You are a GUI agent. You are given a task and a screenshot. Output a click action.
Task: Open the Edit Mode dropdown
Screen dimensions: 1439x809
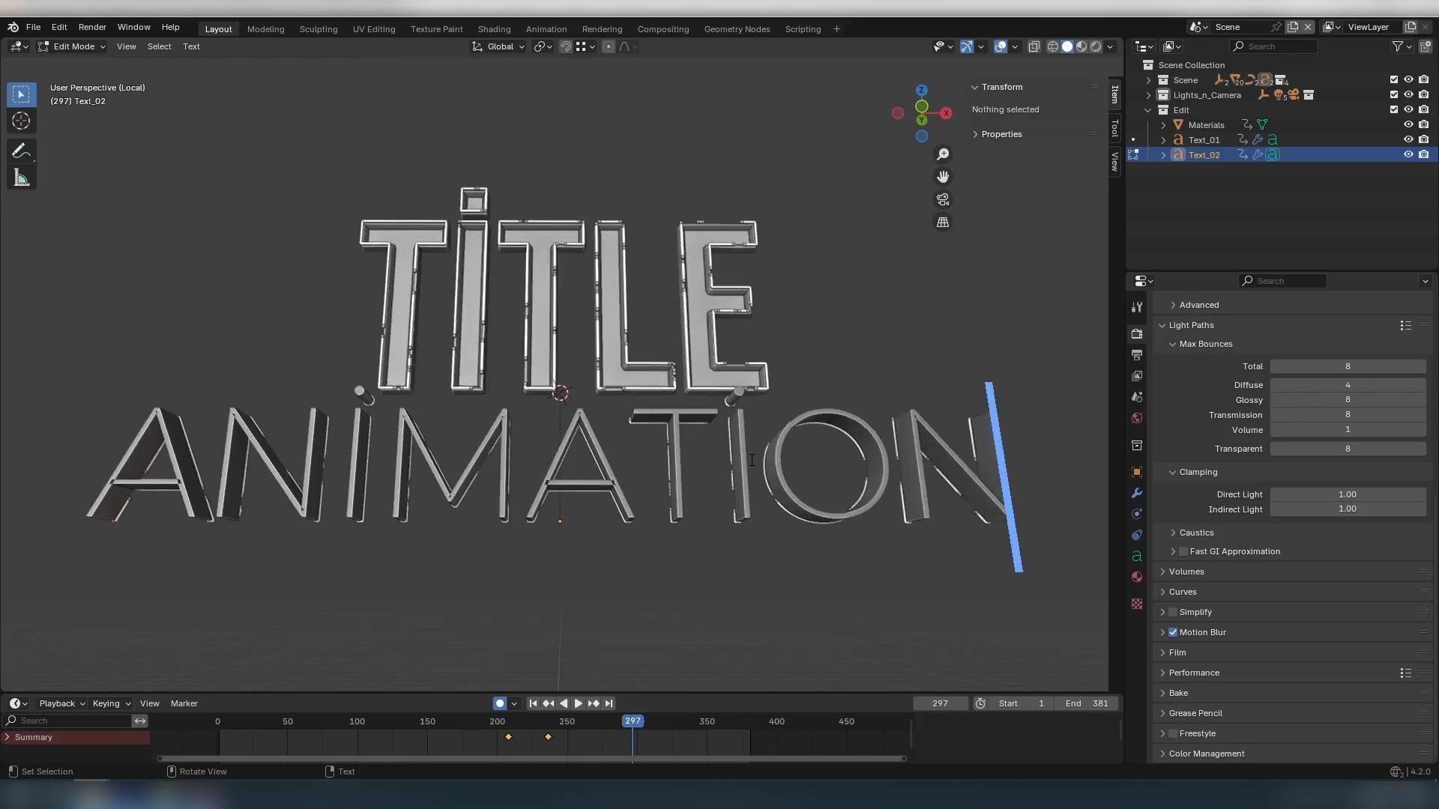click(73, 46)
